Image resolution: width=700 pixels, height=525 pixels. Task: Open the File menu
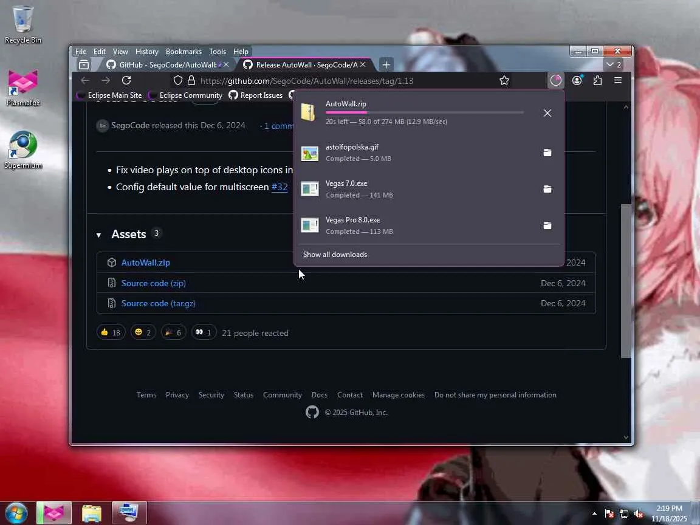pos(81,52)
